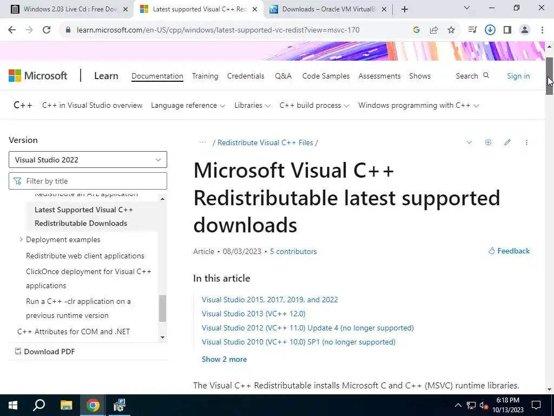Add article to collection plus icon
Viewport: 554px width, 416px height.
489,142
